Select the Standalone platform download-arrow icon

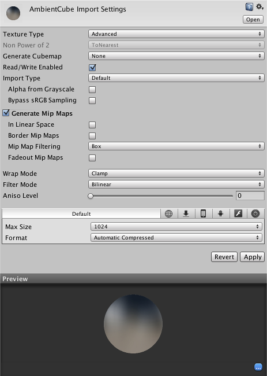point(186,213)
